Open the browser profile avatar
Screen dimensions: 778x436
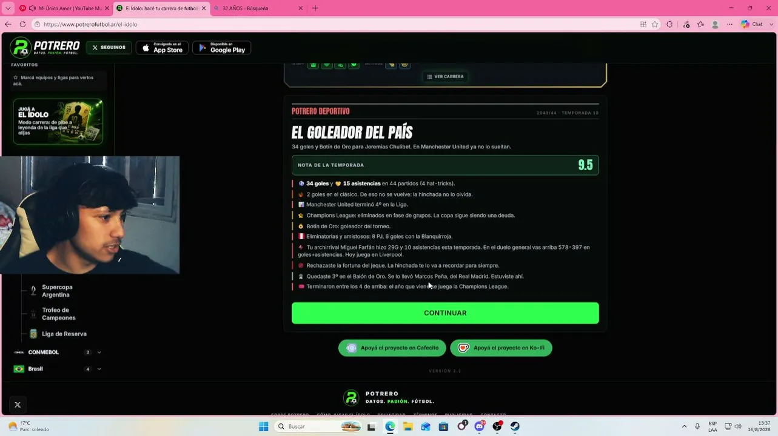click(715, 24)
